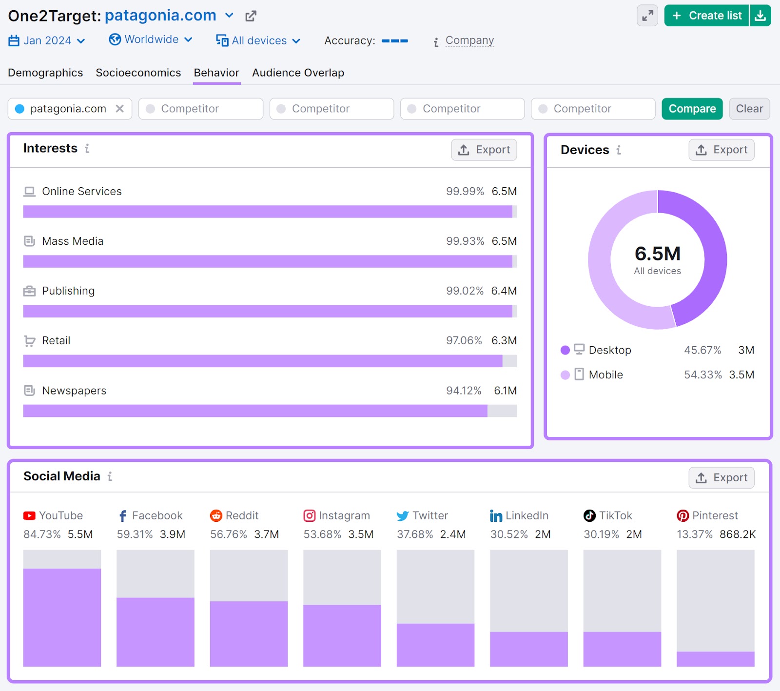Image resolution: width=780 pixels, height=691 pixels.
Task: Expand the All devices dropdown
Action: (x=258, y=41)
